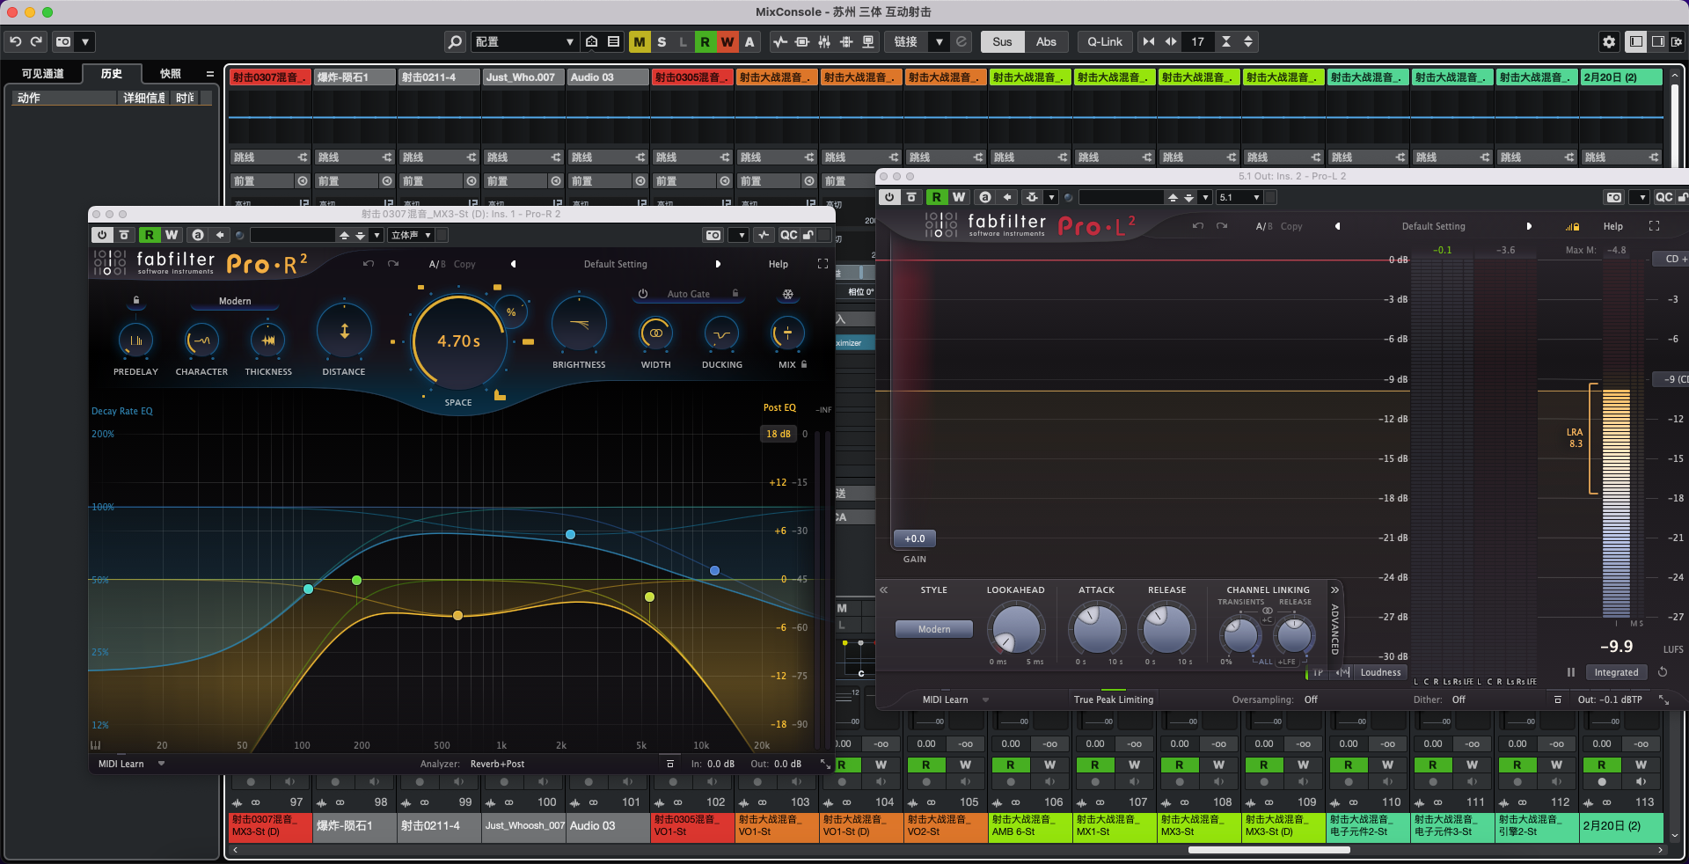Click Pro-R 2 full screen icon
This screenshot has width=1689, height=864.
click(823, 264)
